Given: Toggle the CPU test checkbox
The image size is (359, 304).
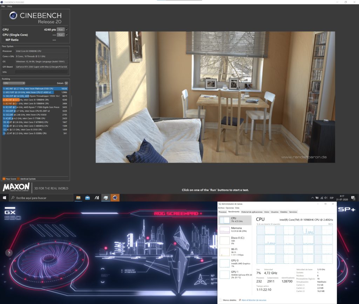Looking at the screenshot, I should click(x=67, y=29).
